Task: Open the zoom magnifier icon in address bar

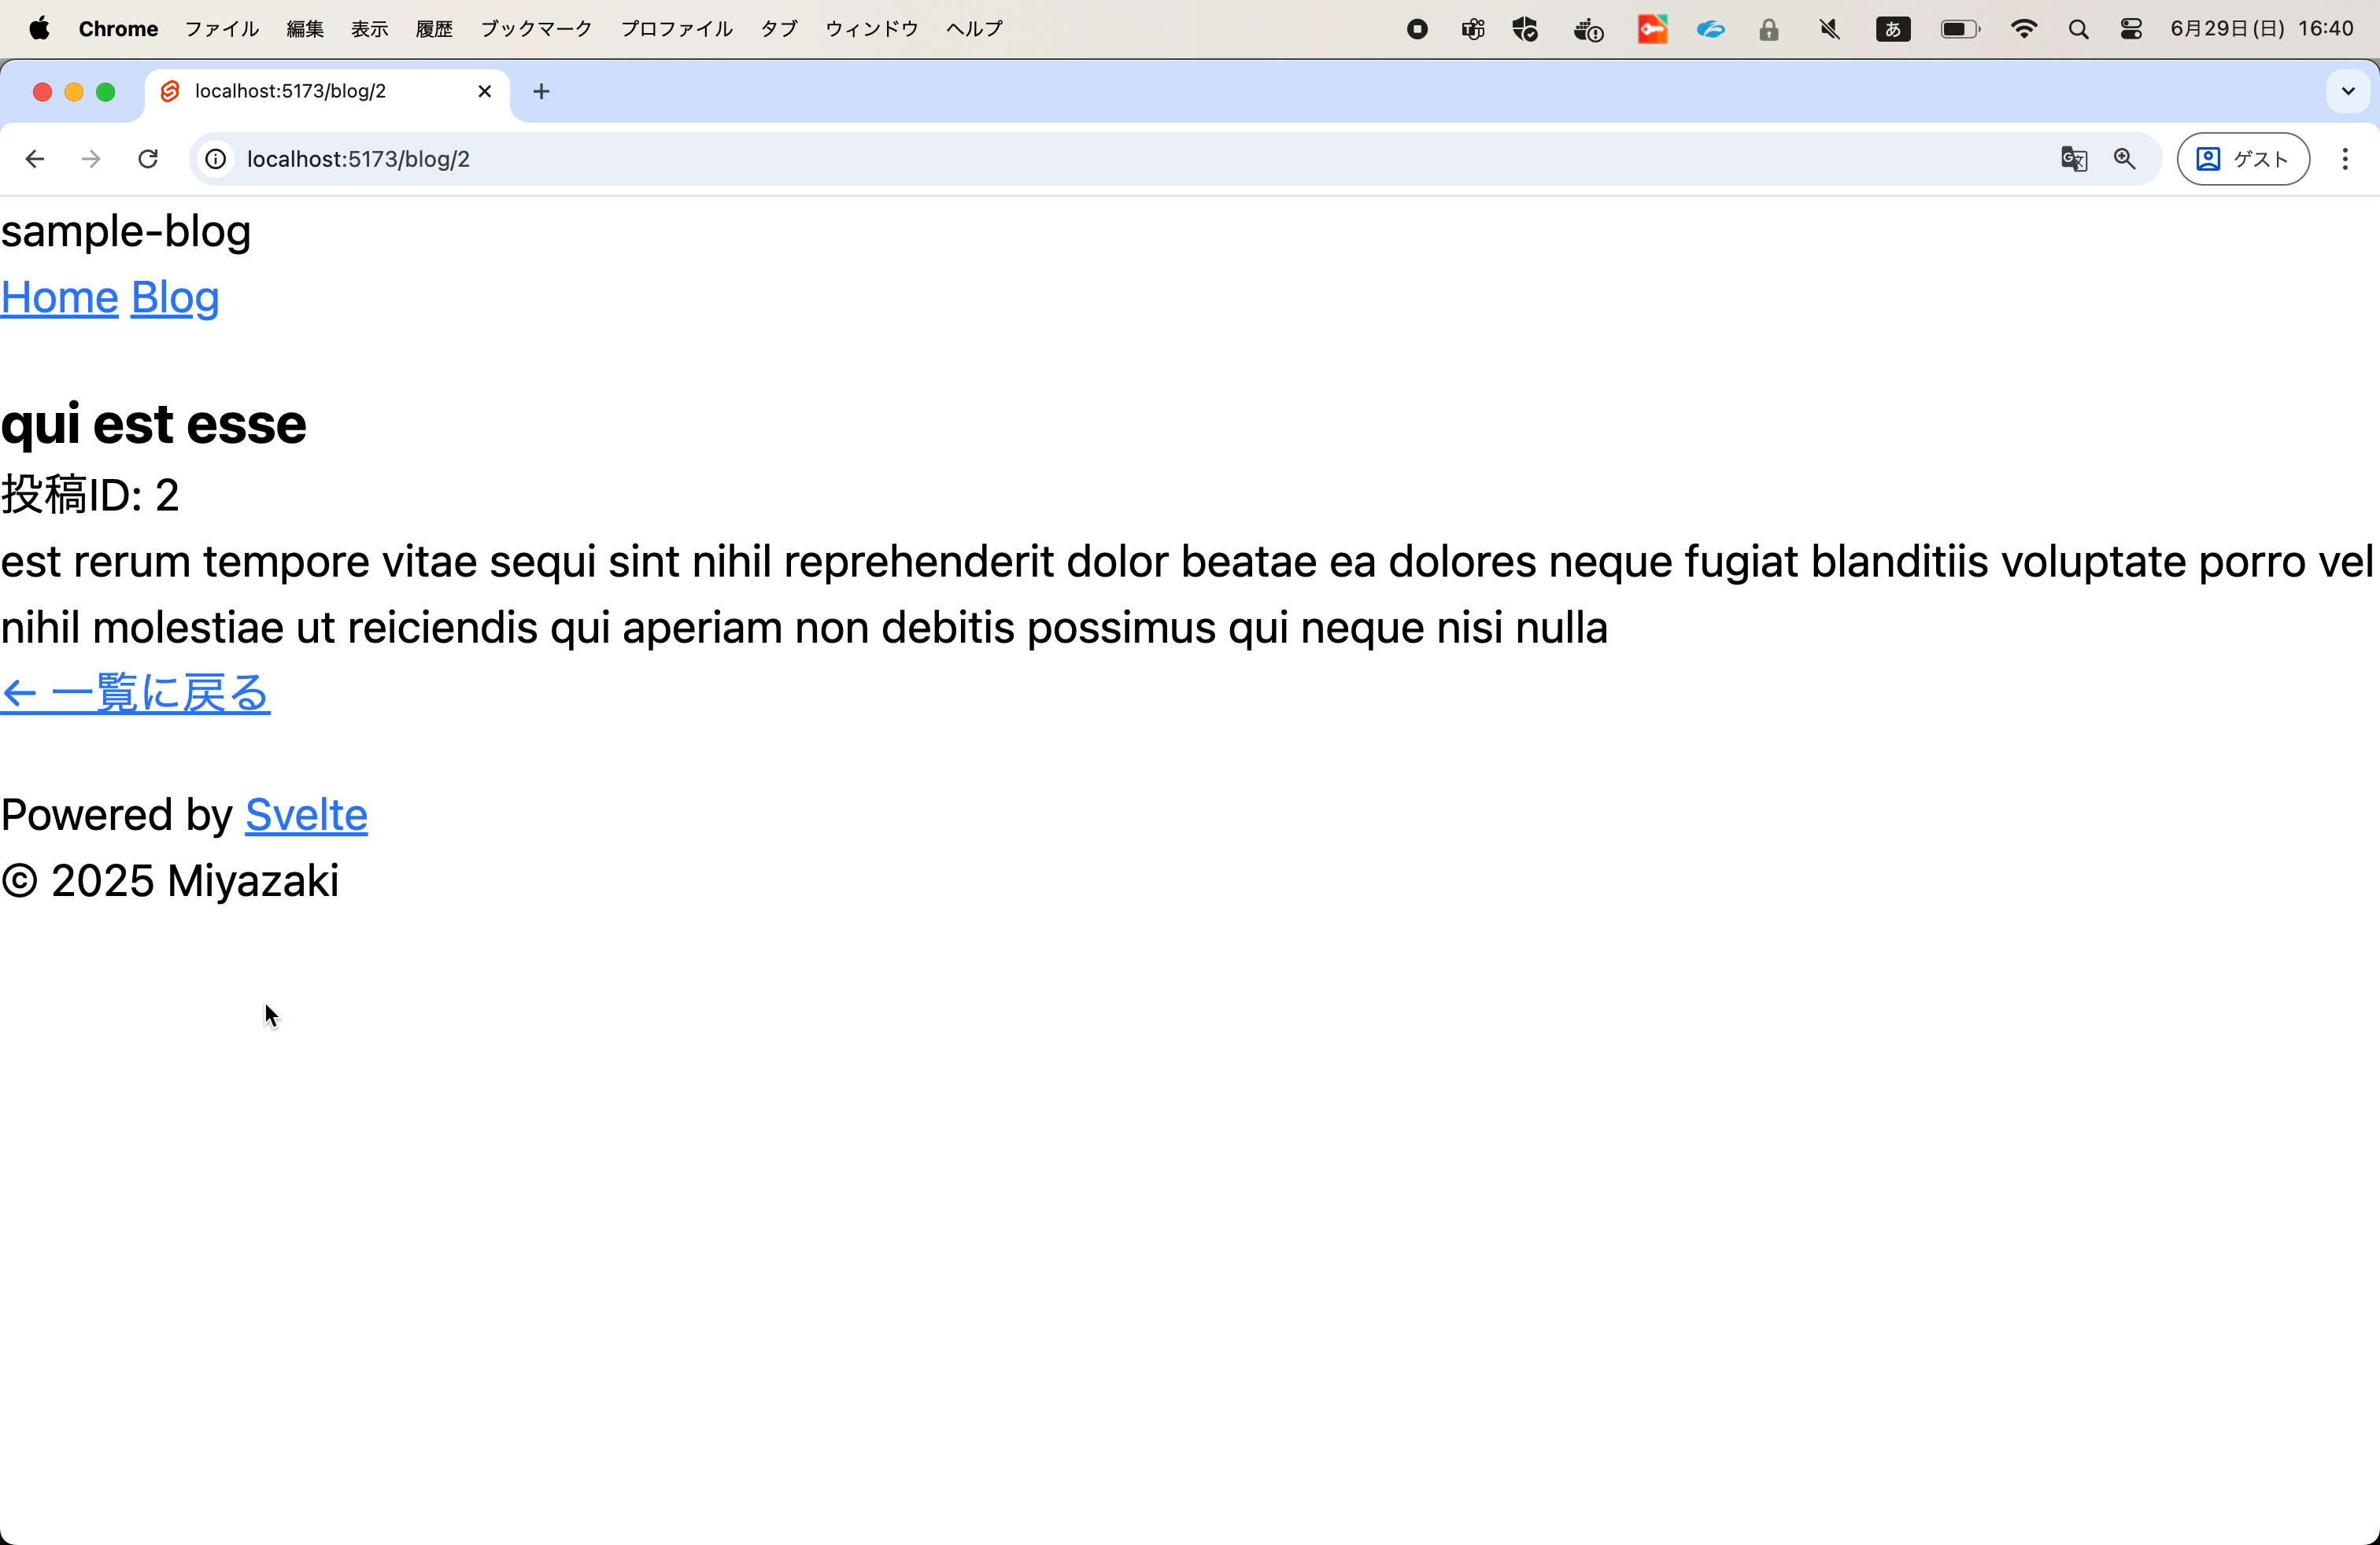Action: [x=2125, y=159]
